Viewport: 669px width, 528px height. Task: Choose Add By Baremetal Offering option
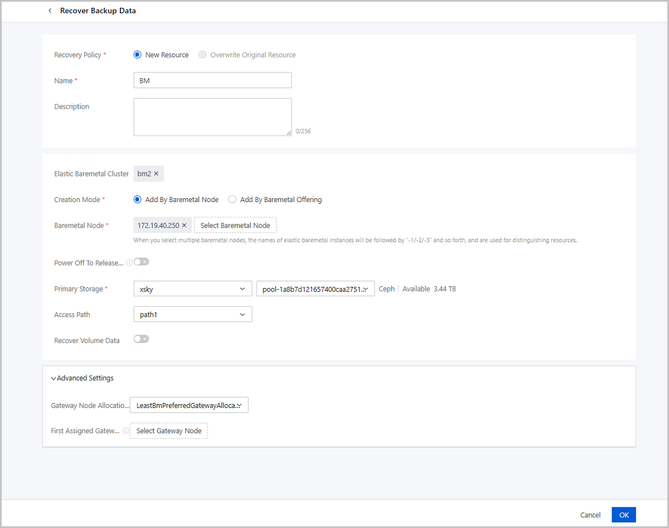pyautogui.click(x=232, y=199)
